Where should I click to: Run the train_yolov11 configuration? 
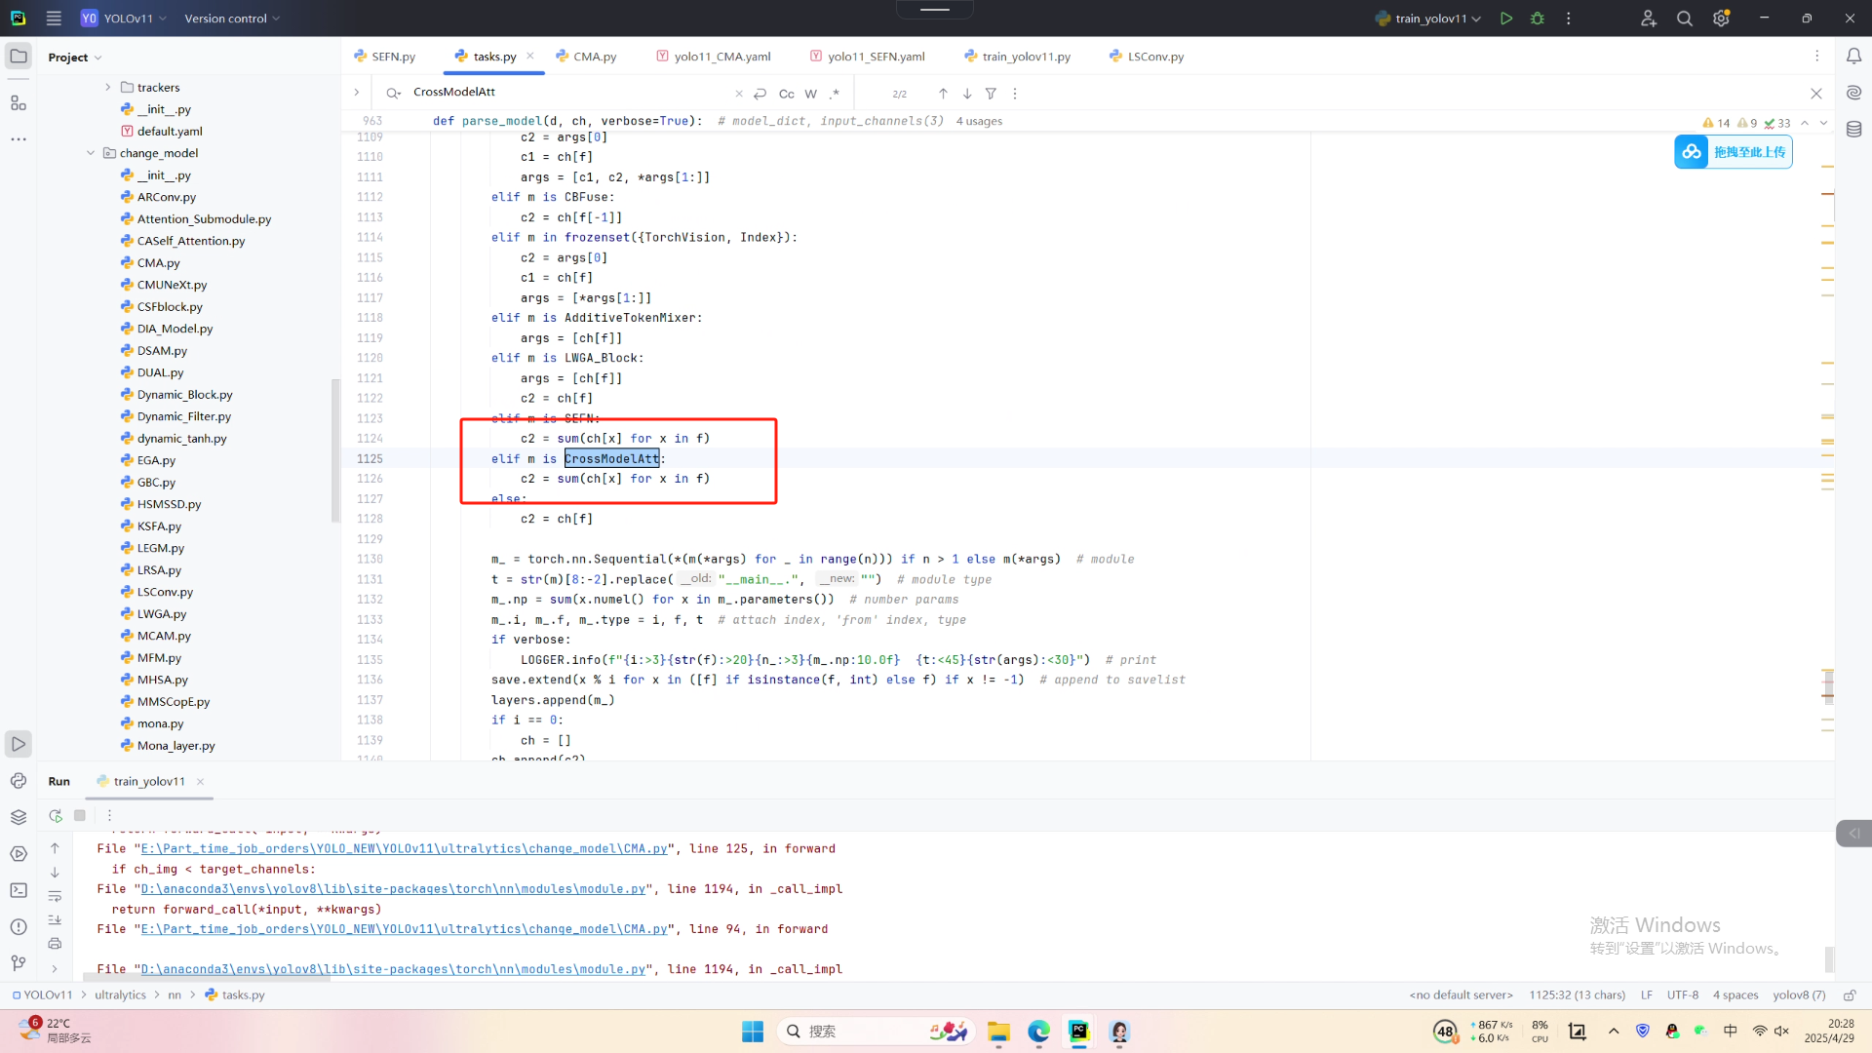pyautogui.click(x=1506, y=19)
